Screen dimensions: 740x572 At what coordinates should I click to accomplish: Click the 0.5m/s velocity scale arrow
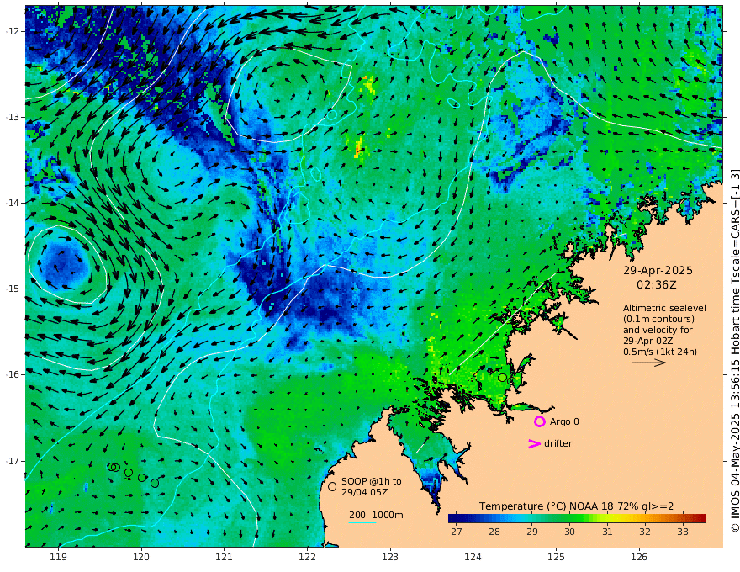tap(649, 363)
